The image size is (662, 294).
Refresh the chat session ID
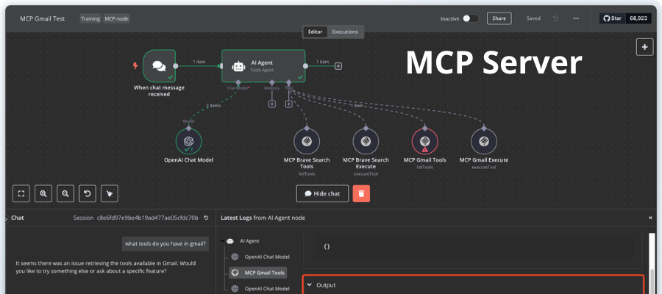tap(206, 218)
